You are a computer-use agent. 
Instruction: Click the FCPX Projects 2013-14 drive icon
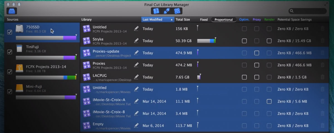click(19, 68)
